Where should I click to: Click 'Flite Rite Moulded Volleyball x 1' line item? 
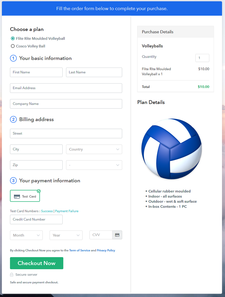pyautogui.click(x=157, y=72)
